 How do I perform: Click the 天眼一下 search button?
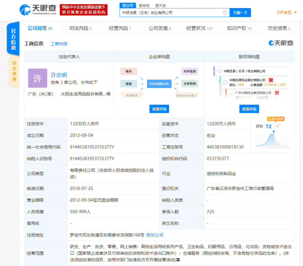point(240,13)
